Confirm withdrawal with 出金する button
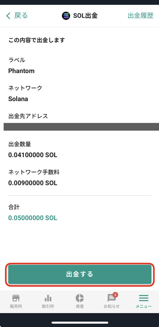 (x=79, y=274)
